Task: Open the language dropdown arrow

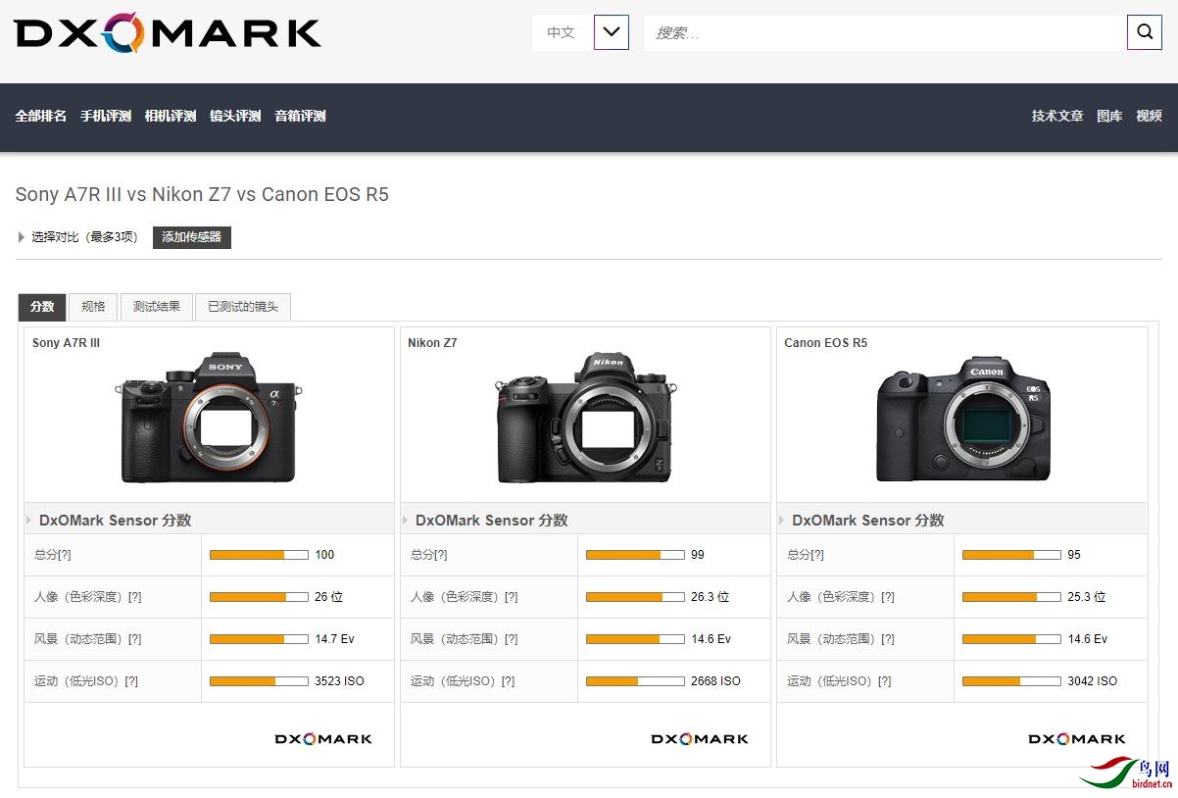Action: click(x=612, y=32)
